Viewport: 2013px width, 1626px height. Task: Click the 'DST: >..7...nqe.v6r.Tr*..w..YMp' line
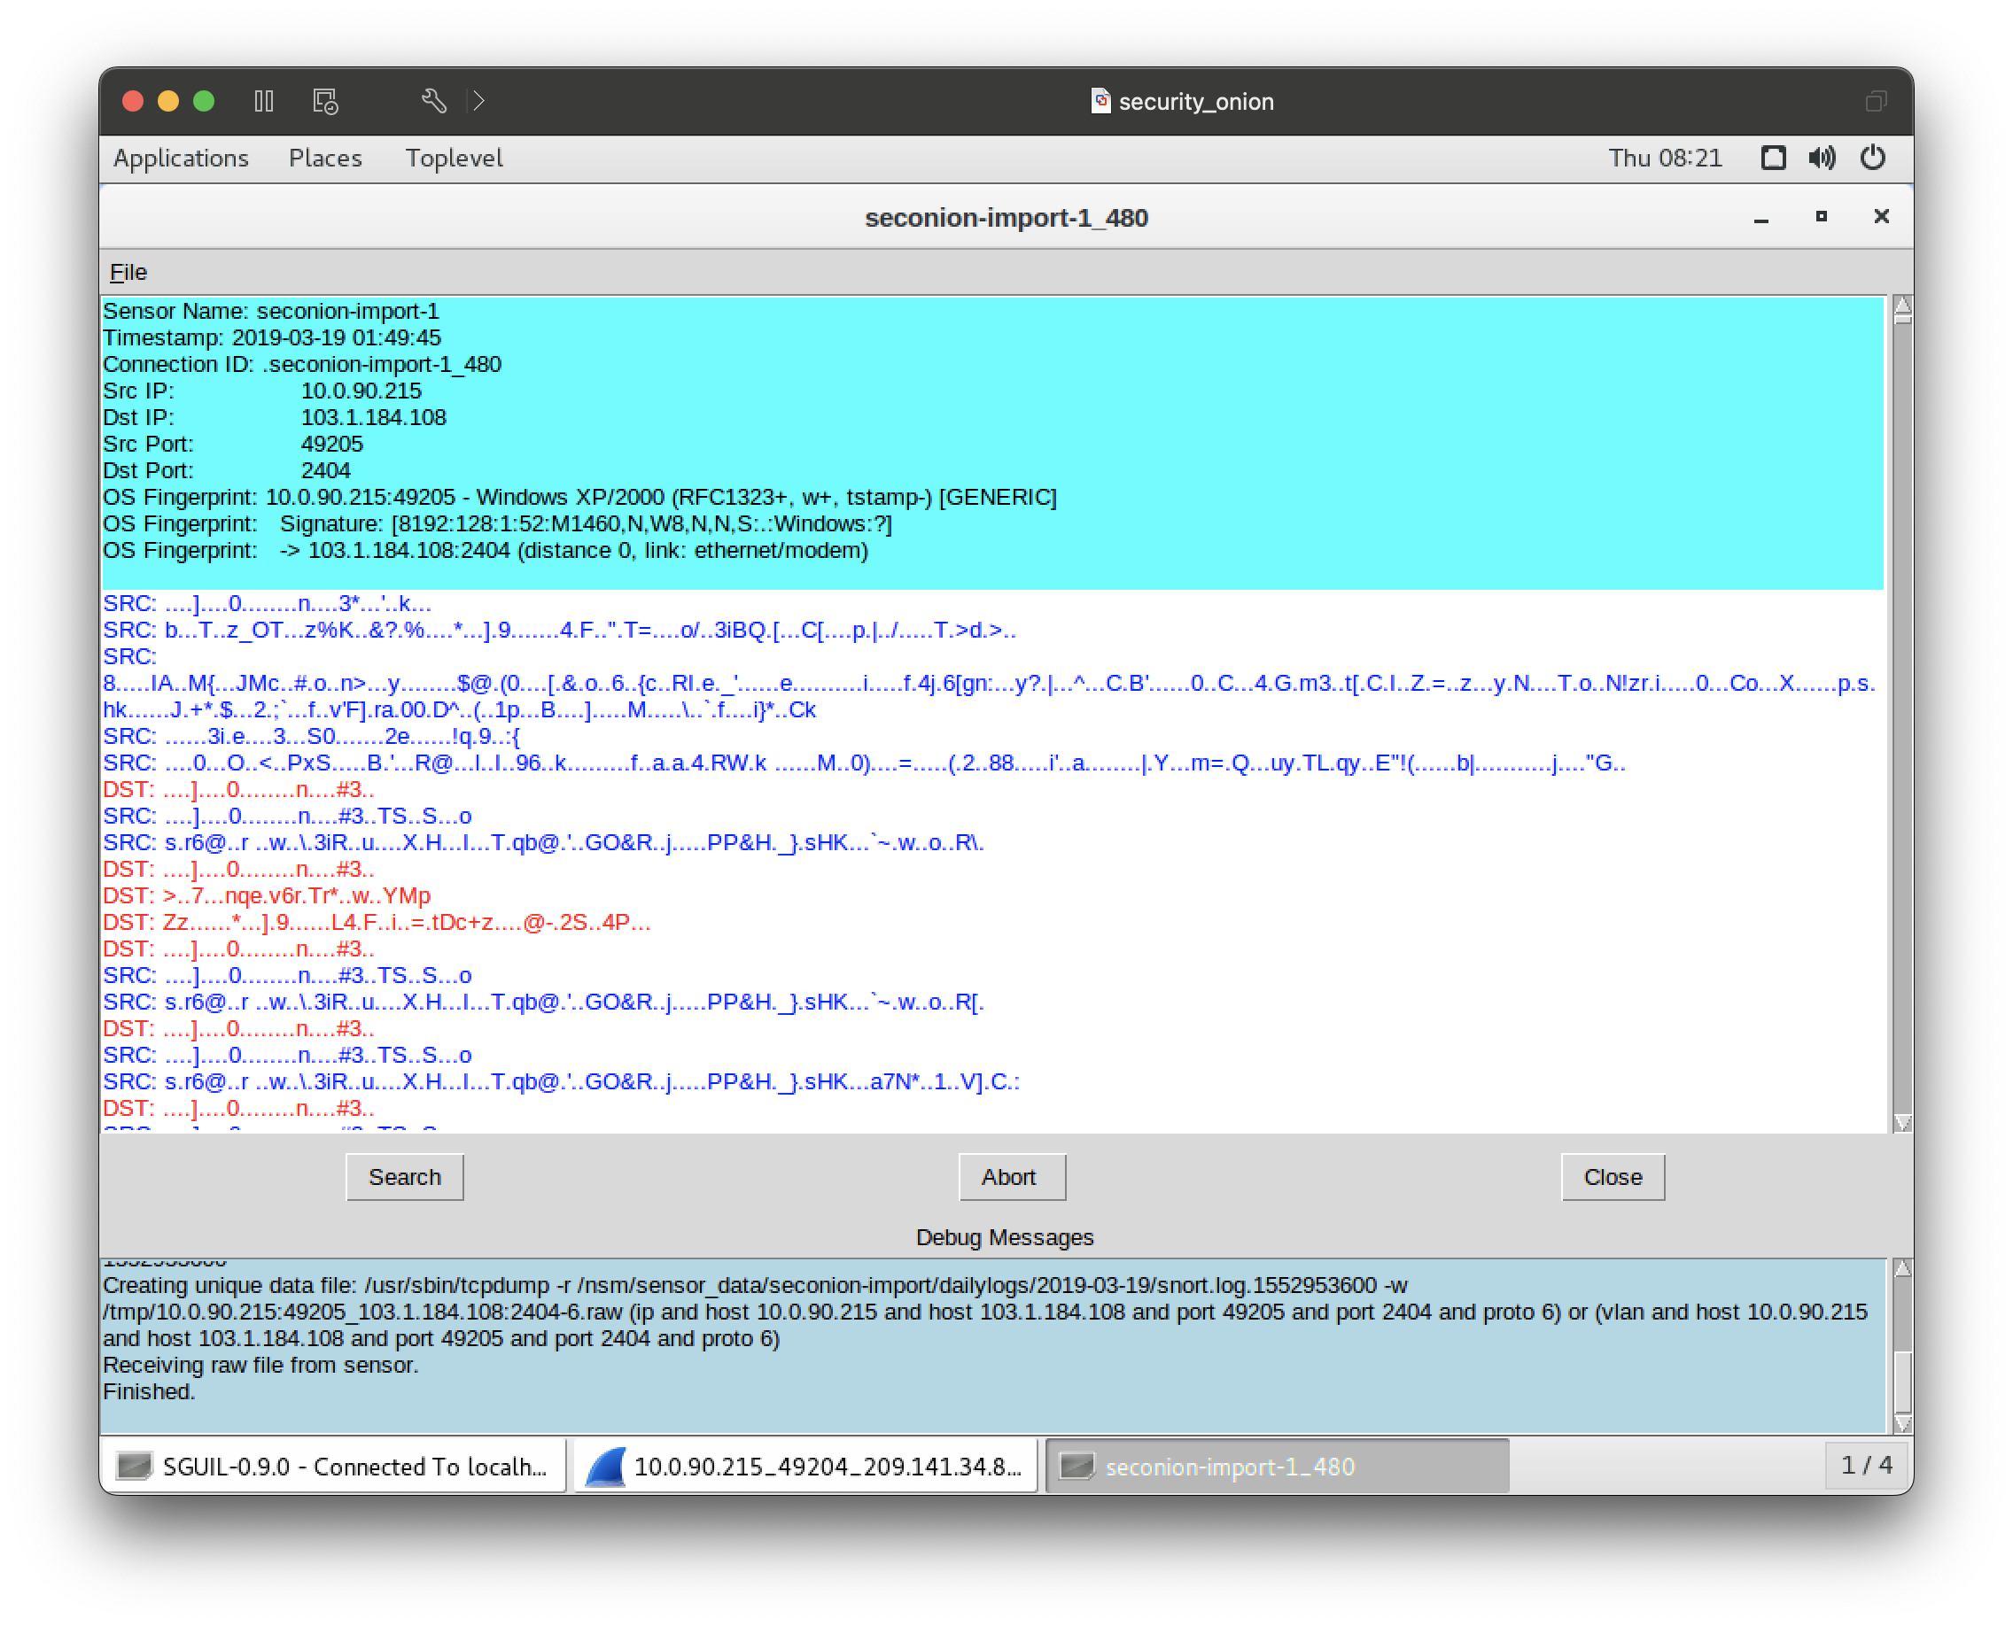pyautogui.click(x=267, y=896)
